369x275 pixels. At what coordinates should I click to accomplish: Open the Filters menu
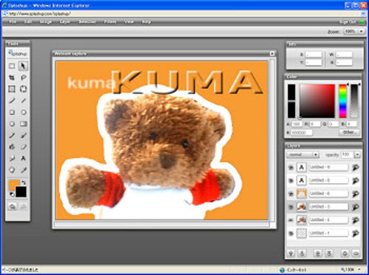pyautogui.click(x=110, y=22)
